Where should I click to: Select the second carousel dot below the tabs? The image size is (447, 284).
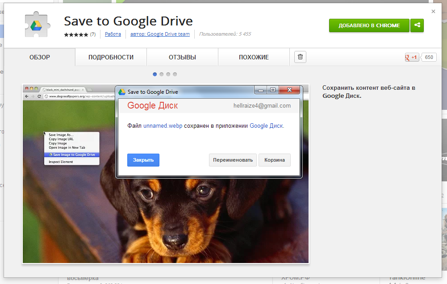pos(161,74)
